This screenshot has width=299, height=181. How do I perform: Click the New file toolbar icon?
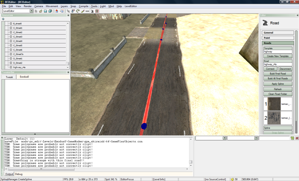[36, 11]
